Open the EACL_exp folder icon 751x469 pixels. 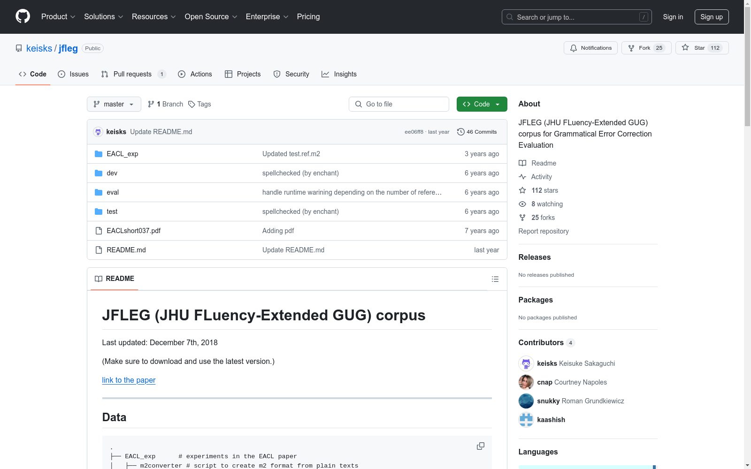(x=99, y=154)
